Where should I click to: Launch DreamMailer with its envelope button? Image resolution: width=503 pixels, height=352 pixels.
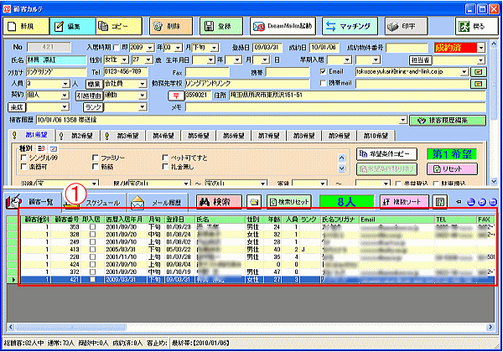(x=283, y=26)
